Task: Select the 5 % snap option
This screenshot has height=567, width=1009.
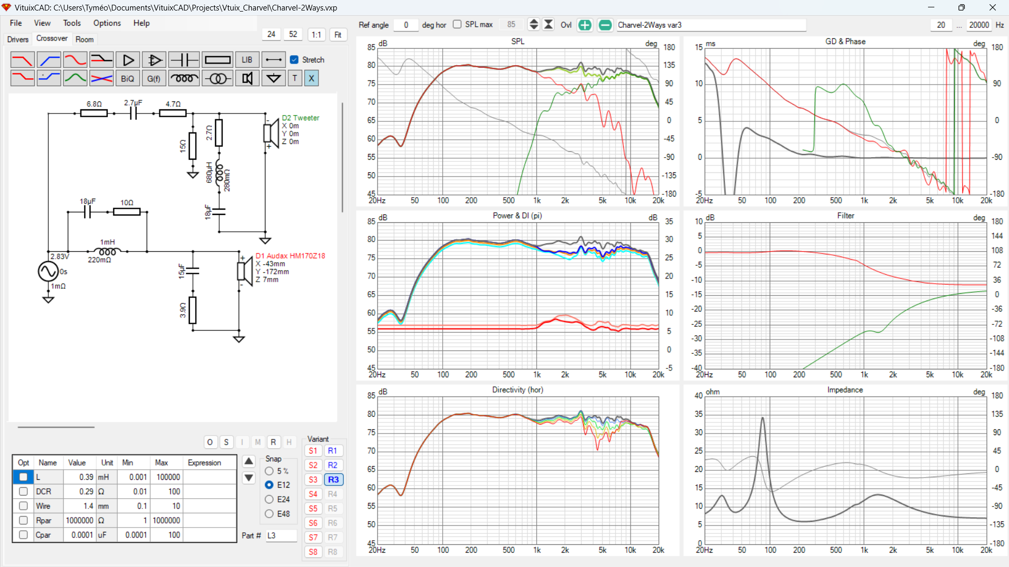Action: click(x=269, y=471)
